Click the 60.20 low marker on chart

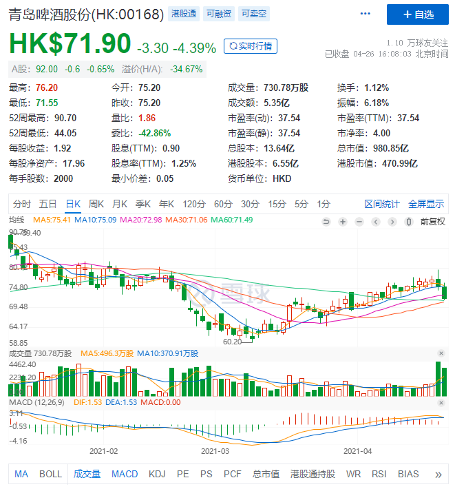[232, 342]
